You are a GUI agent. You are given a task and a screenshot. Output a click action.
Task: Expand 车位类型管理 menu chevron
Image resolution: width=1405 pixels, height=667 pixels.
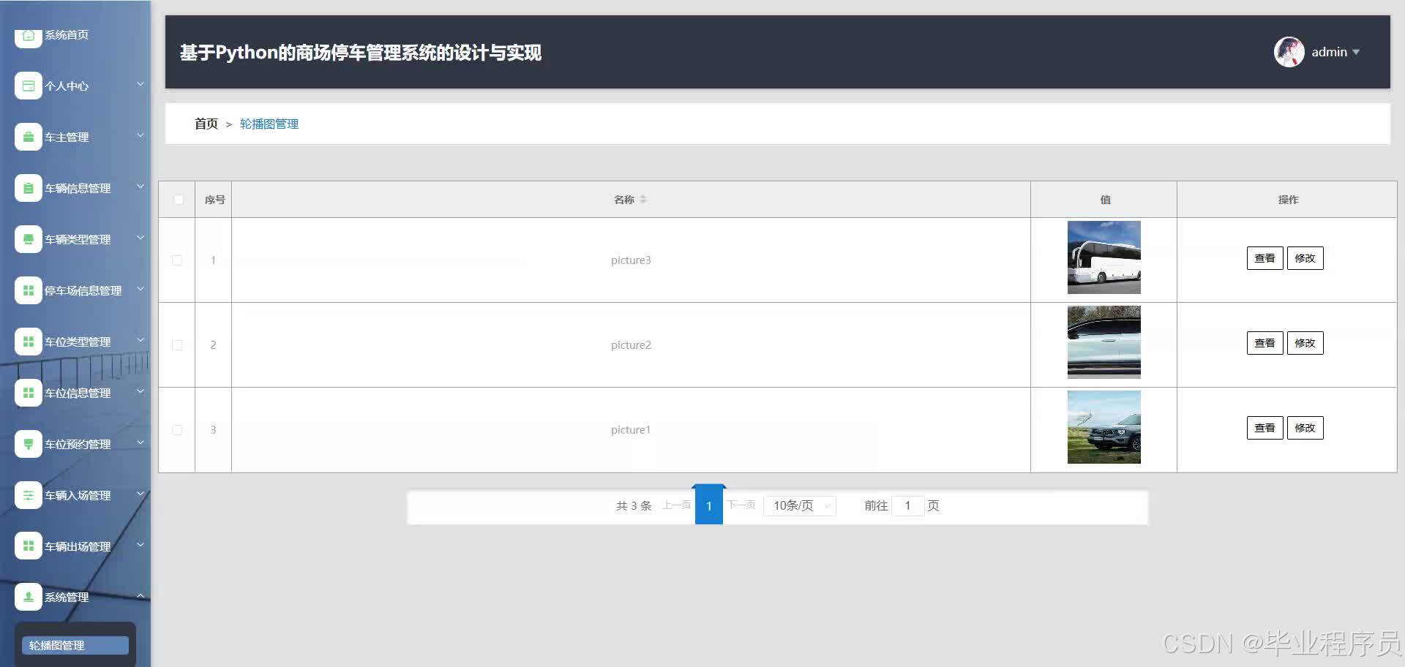[140, 340]
